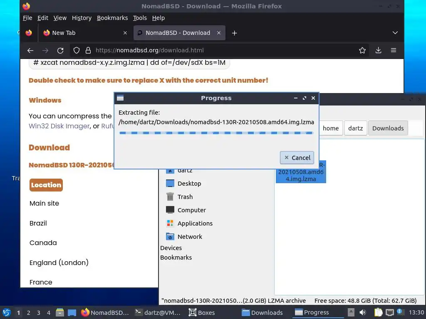
Task: Open Desktop in file manager sidebar
Action: point(183,183)
